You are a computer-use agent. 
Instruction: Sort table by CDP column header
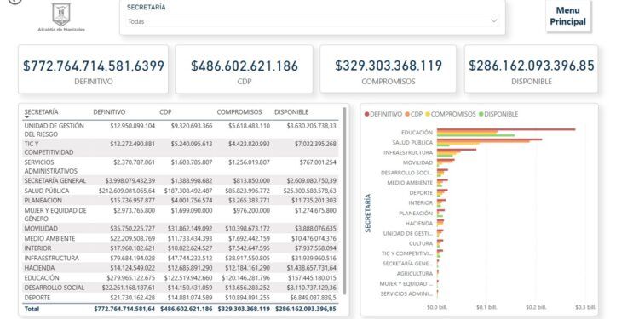coord(165,112)
